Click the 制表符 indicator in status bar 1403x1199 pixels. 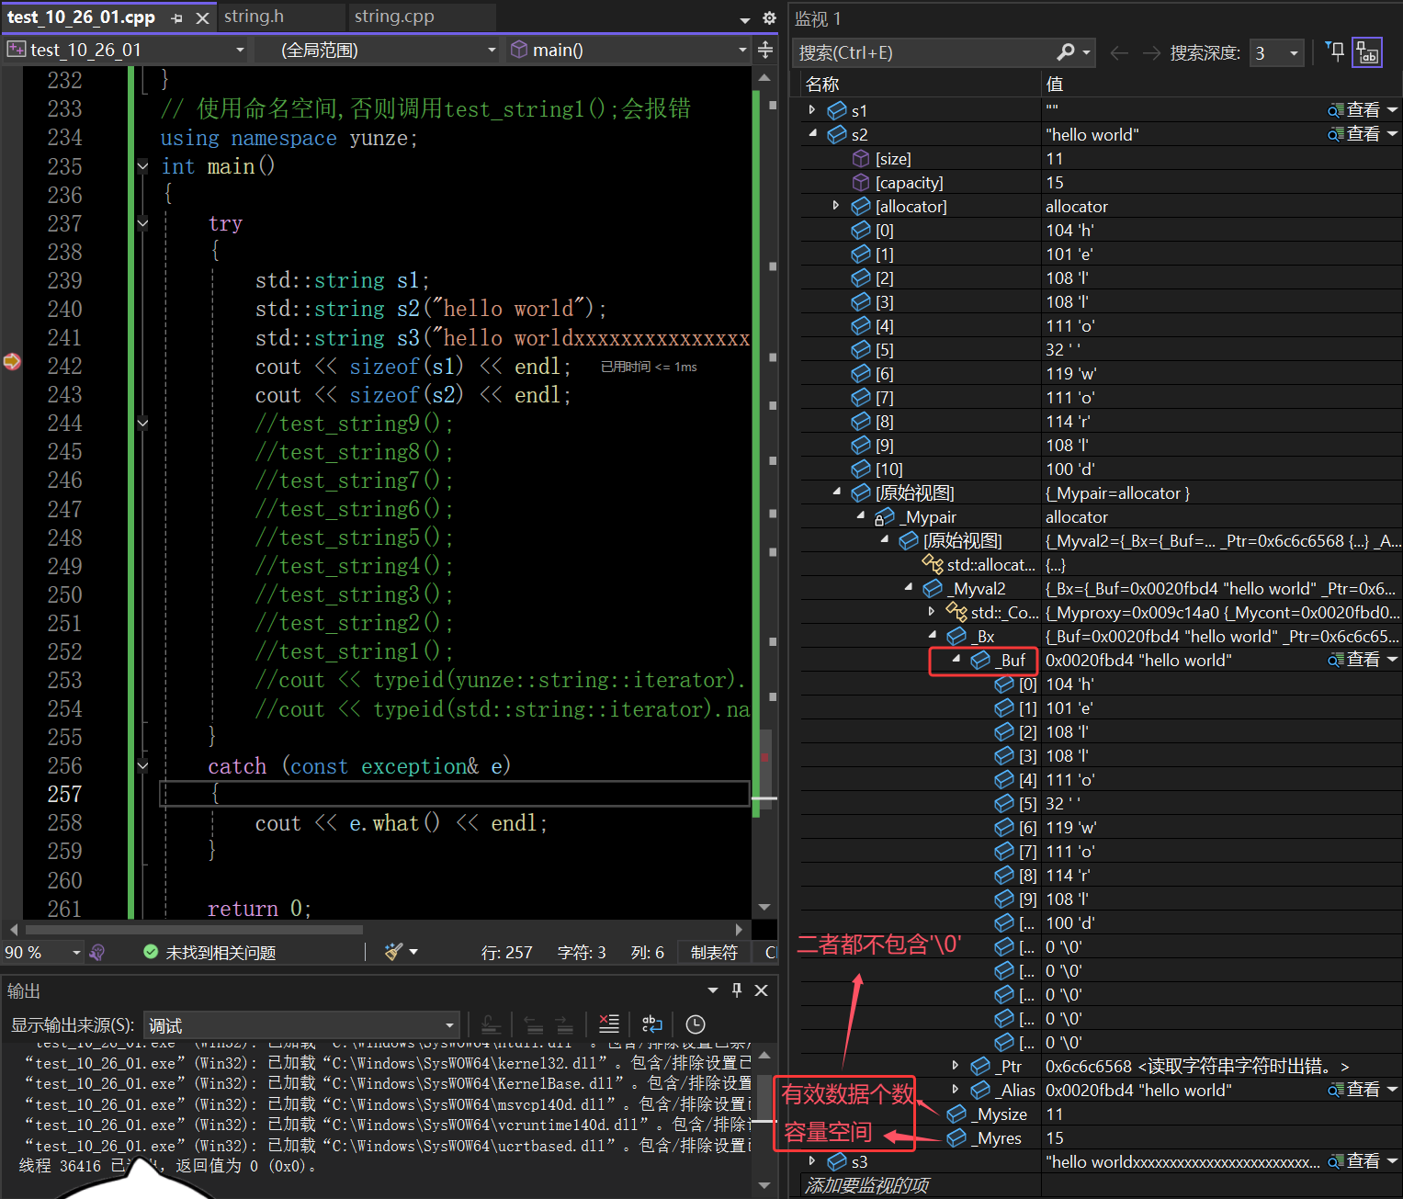tap(714, 953)
